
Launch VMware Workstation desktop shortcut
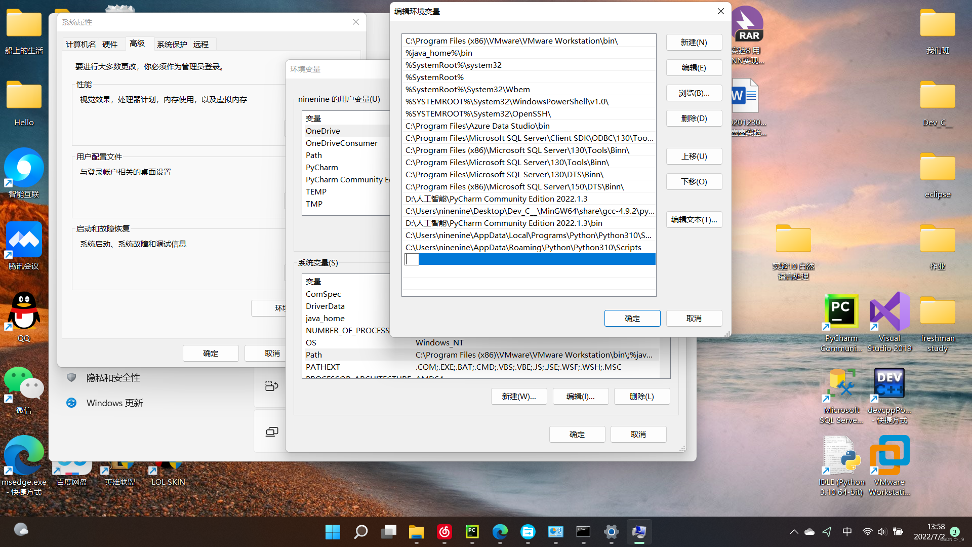click(x=889, y=456)
